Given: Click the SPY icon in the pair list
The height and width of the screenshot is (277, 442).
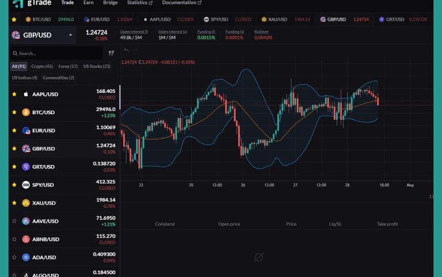Looking at the screenshot, I should click(x=26, y=185).
